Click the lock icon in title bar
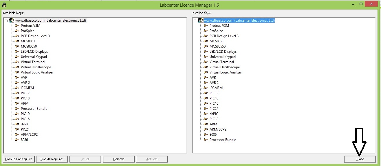The height and width of the screenshot is (166, 381). coord(4,5)
